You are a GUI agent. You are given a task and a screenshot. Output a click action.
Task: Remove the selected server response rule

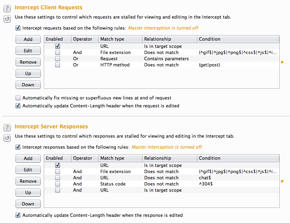click(x=28, y=181)
